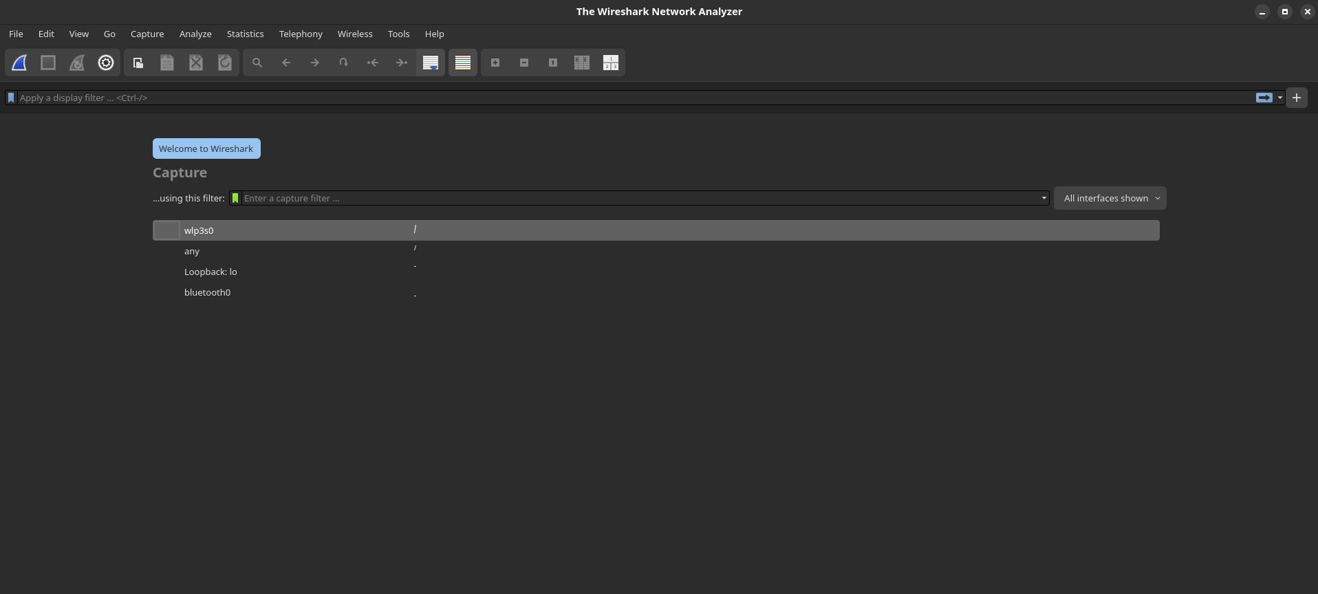Image resolution: width=1318 pixels, height=594 pixels.
Task: Click the green capture filter bookmark icon
Action: coord(235,198)
